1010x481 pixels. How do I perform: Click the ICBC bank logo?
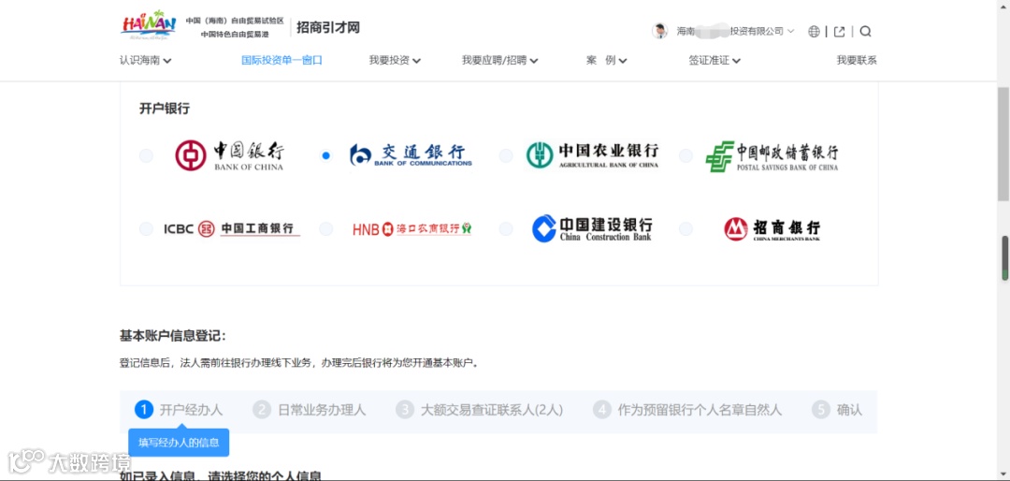(x=232, y=228)
